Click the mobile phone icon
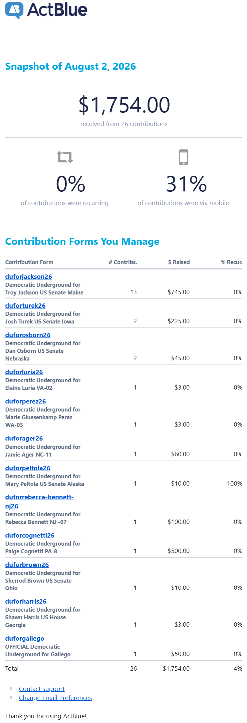 click(x=184, y=157)
